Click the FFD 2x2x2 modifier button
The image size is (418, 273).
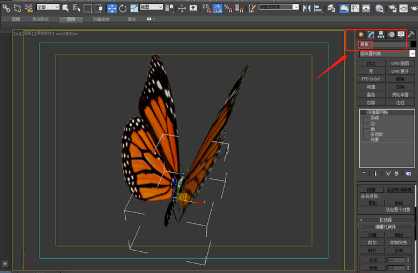[371, 79]
